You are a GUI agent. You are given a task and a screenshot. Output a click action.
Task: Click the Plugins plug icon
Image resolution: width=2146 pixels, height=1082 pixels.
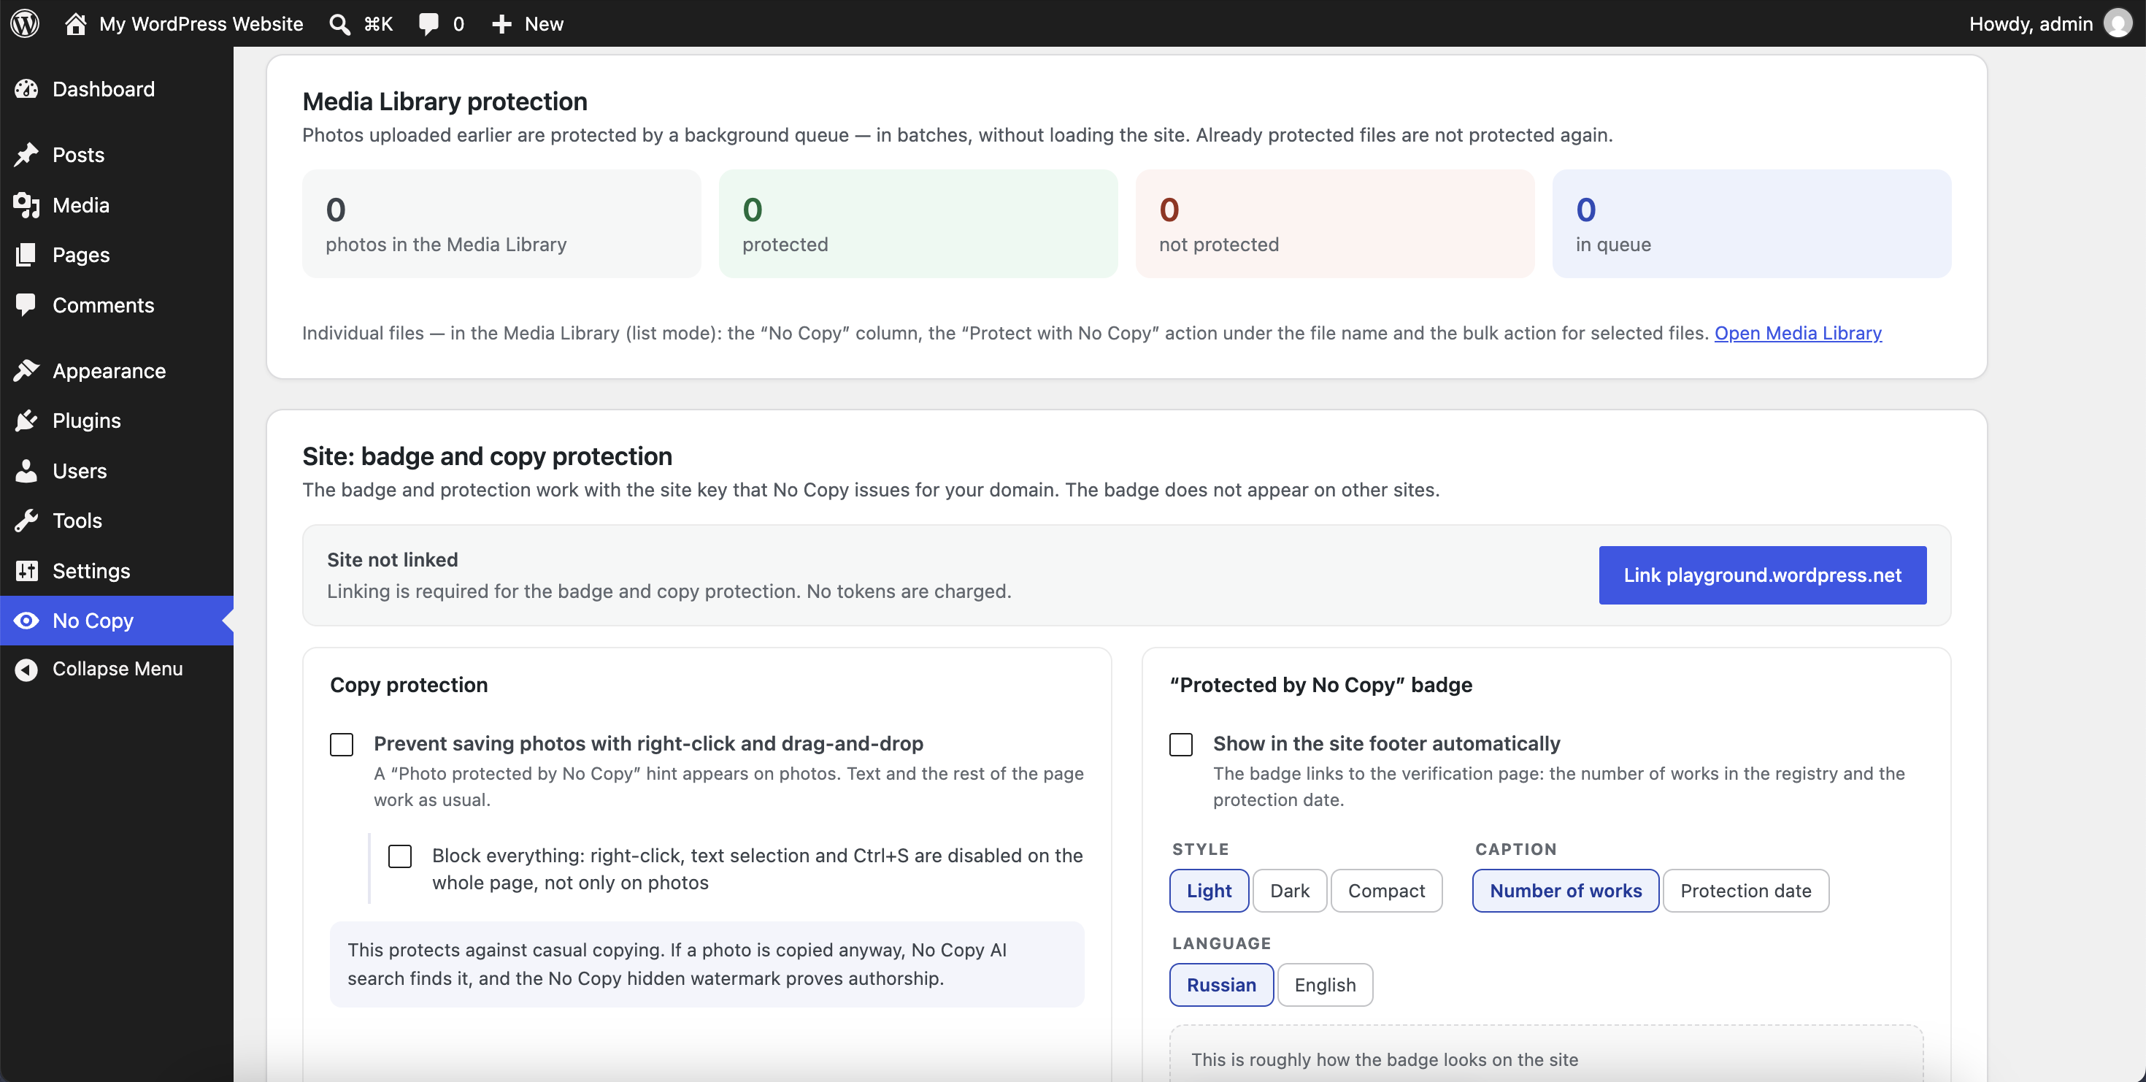pos(27,421)
